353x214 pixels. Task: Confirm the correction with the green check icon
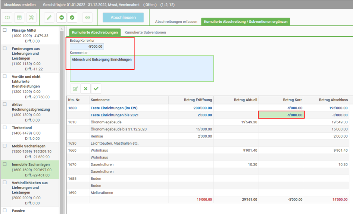coord(96,89)
